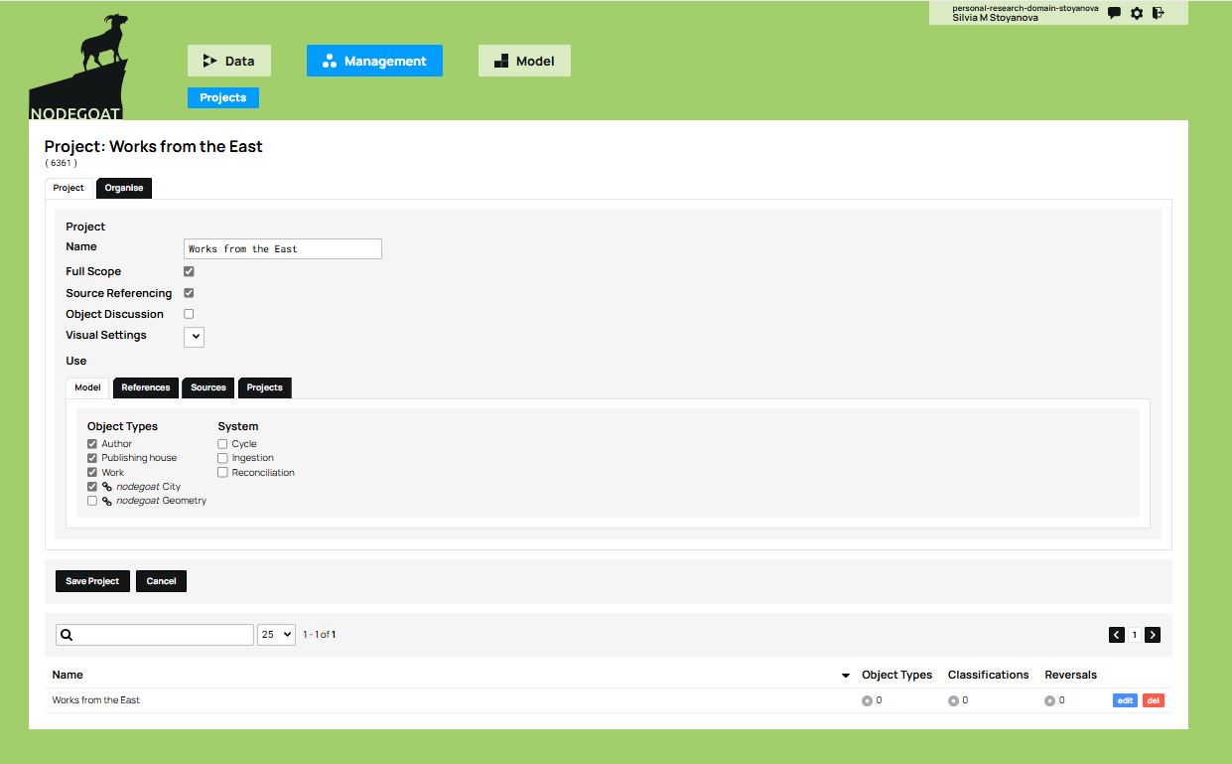
Task: Click the logout icon
Action: pos(1159,14)
